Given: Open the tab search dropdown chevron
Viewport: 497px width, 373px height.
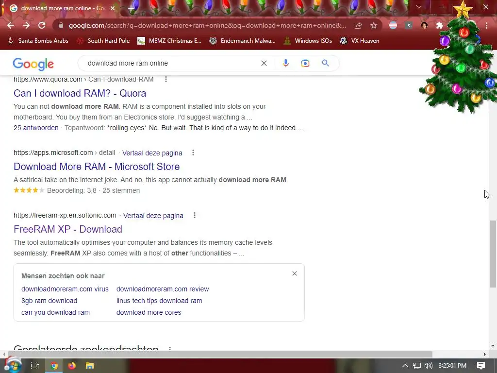Looking at the screenshot, I should point(419,7).
